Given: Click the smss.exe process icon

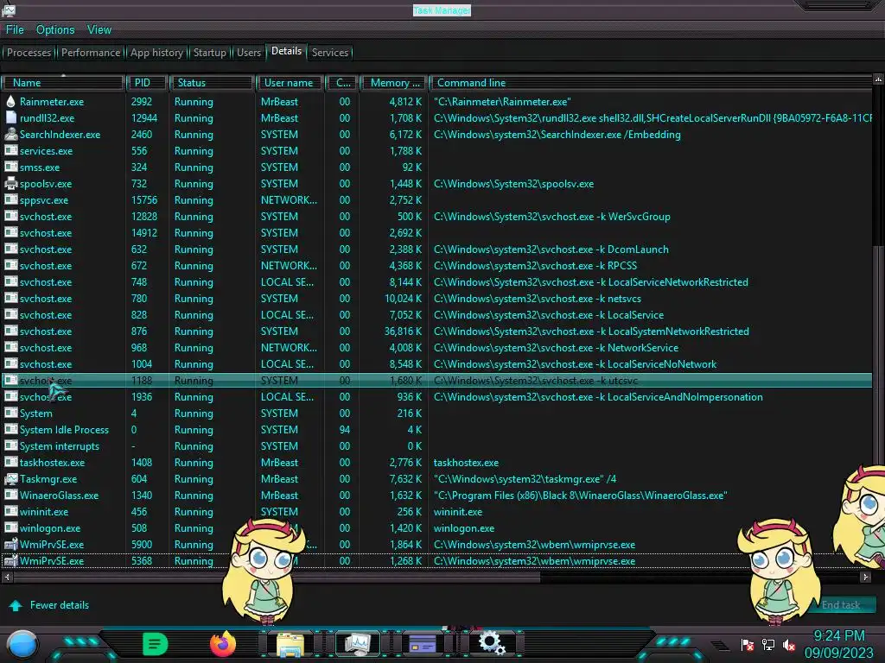Looking at the screenshot, I should coord(10,167).
